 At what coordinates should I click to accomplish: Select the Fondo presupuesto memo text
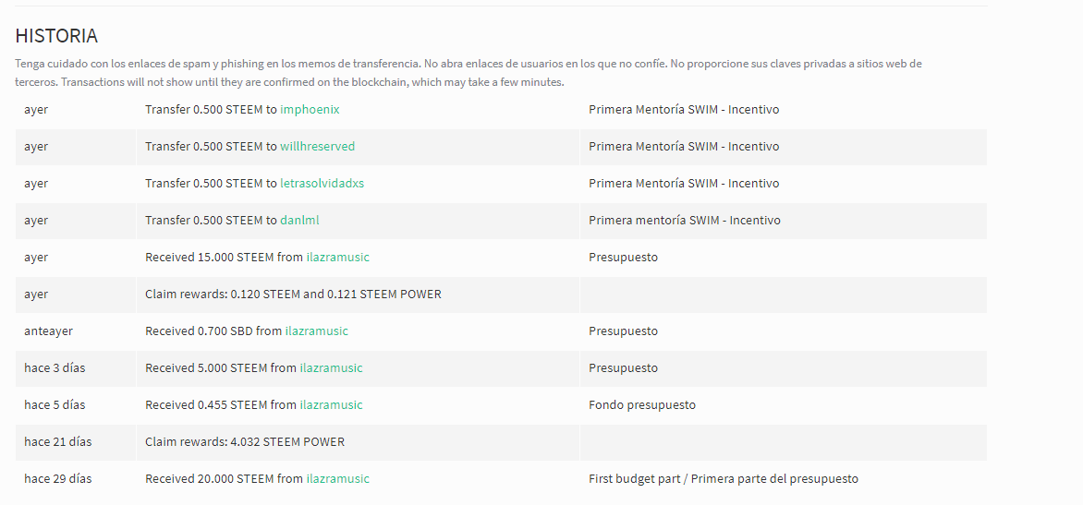(641, 405)
